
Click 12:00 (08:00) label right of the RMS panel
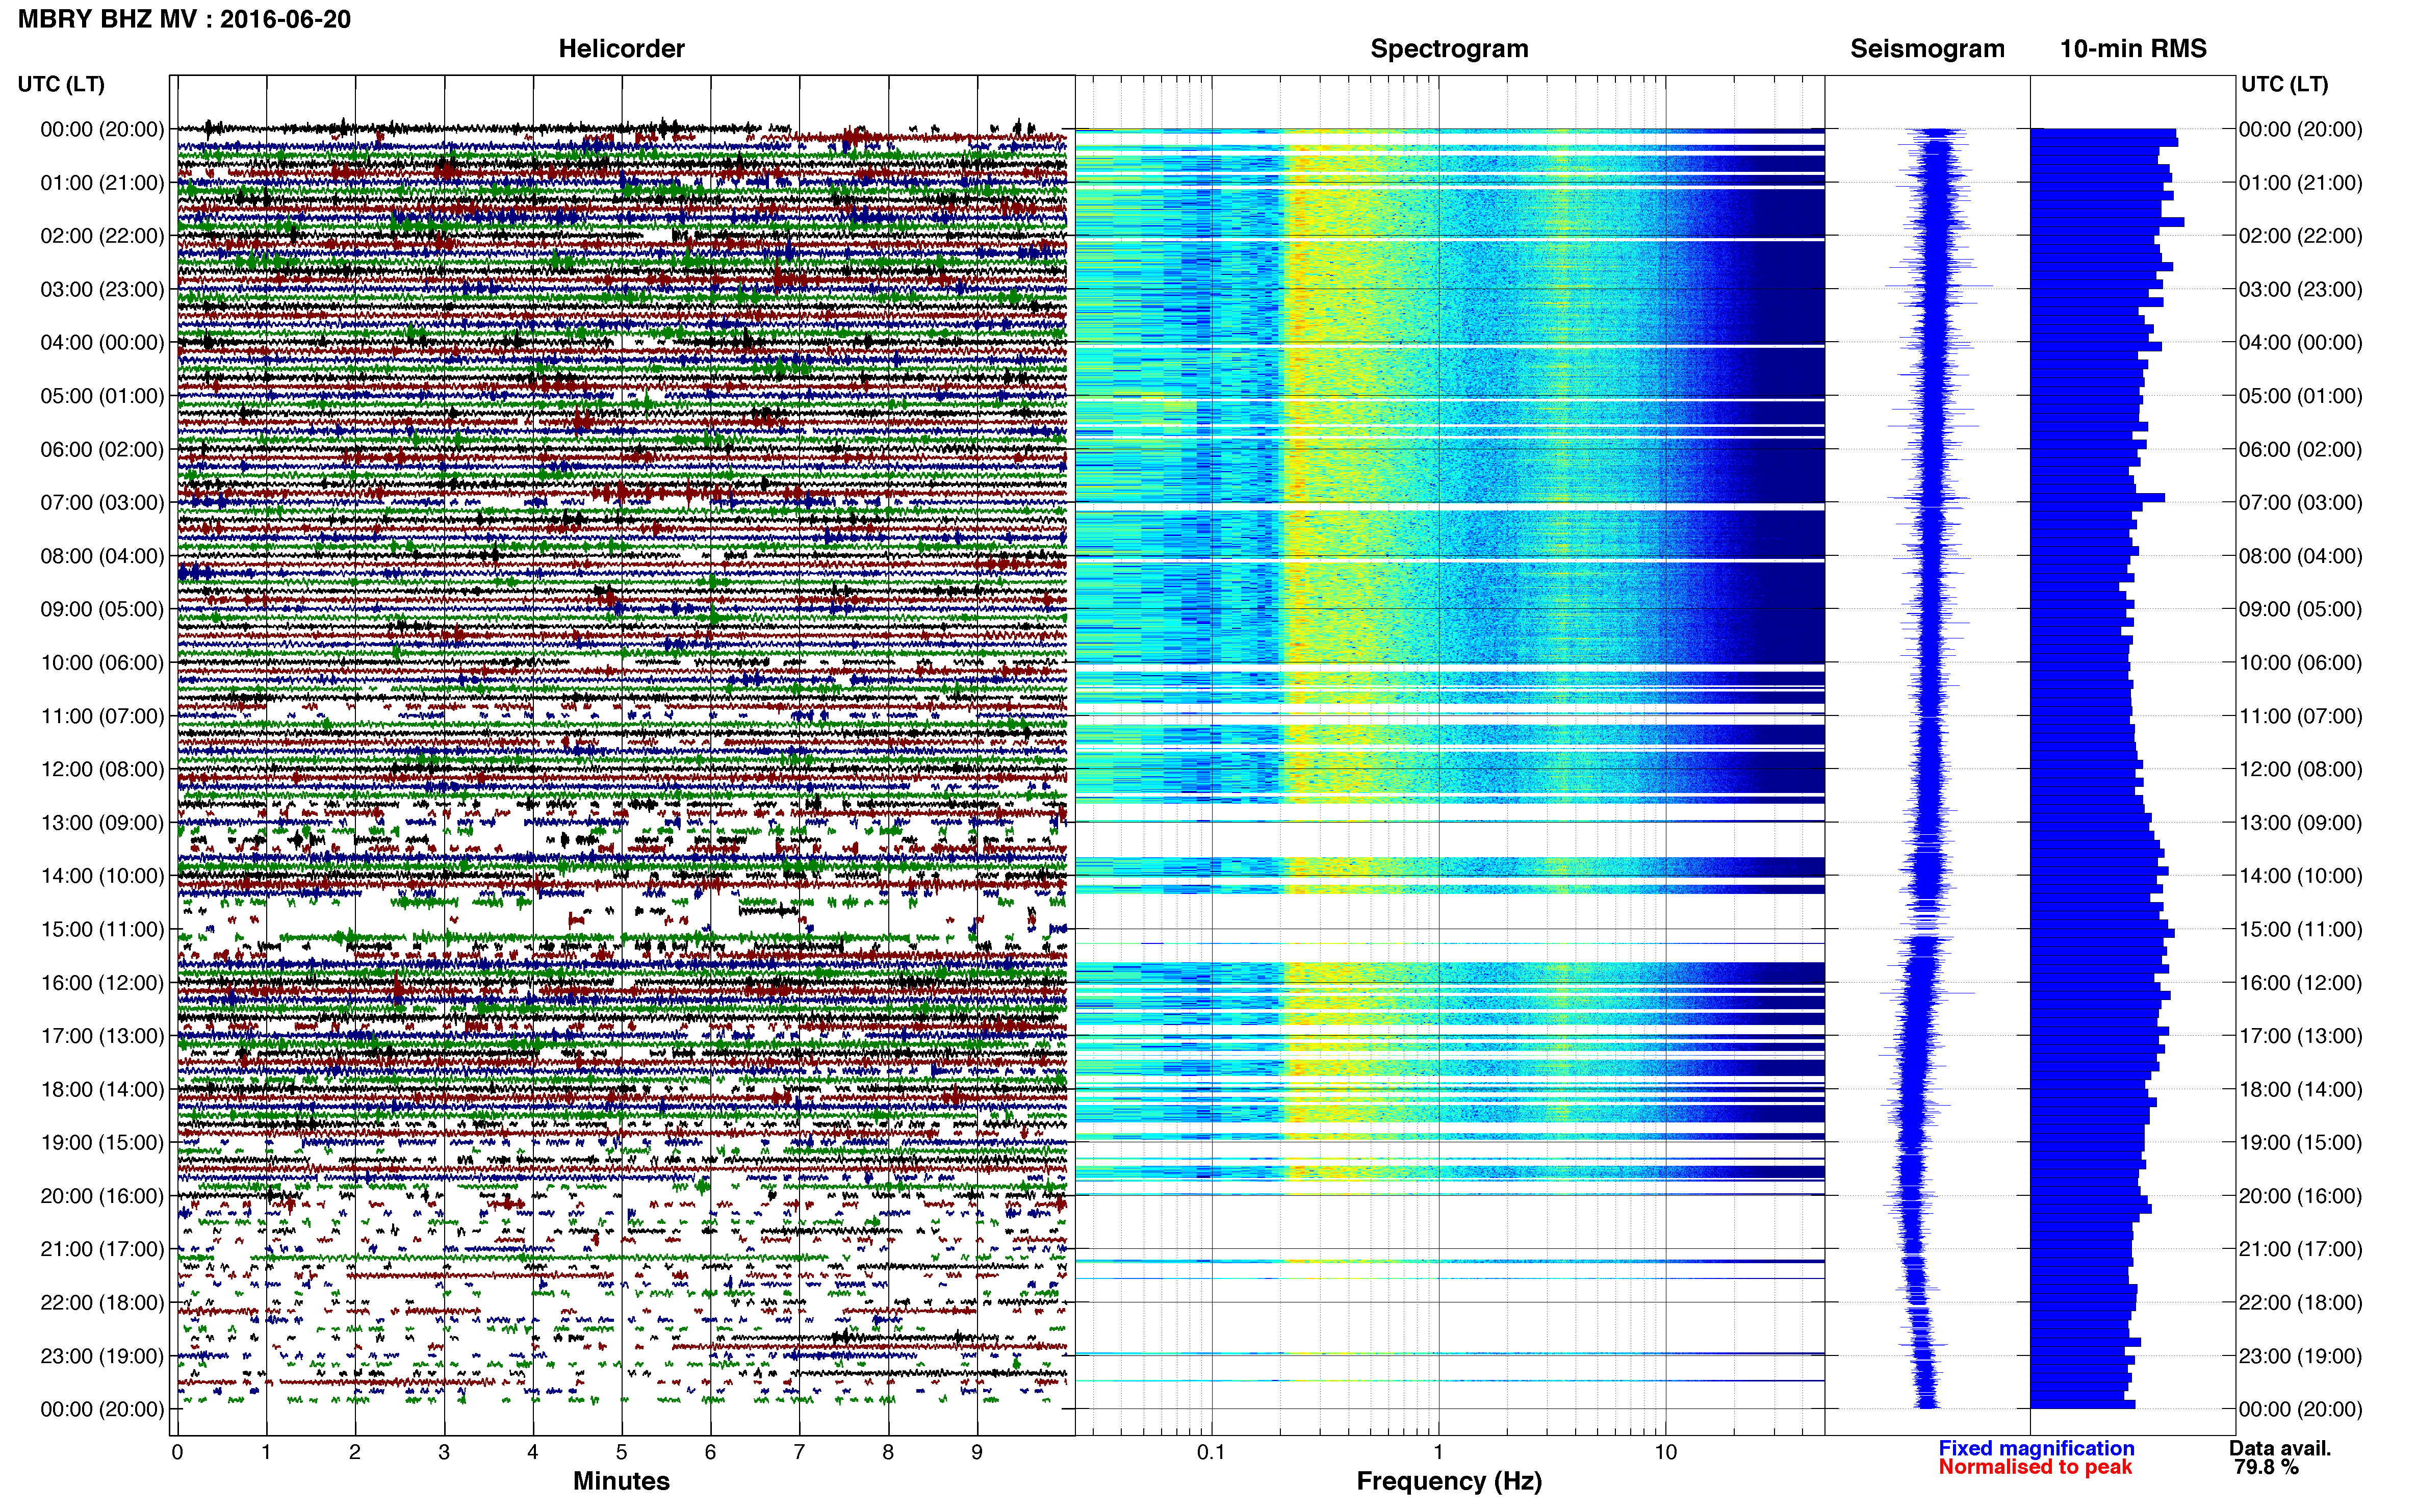click(2301, 770)
